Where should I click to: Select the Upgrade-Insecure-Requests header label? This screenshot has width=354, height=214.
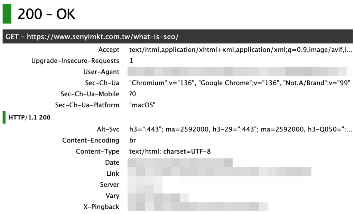[x=75, y=61]
